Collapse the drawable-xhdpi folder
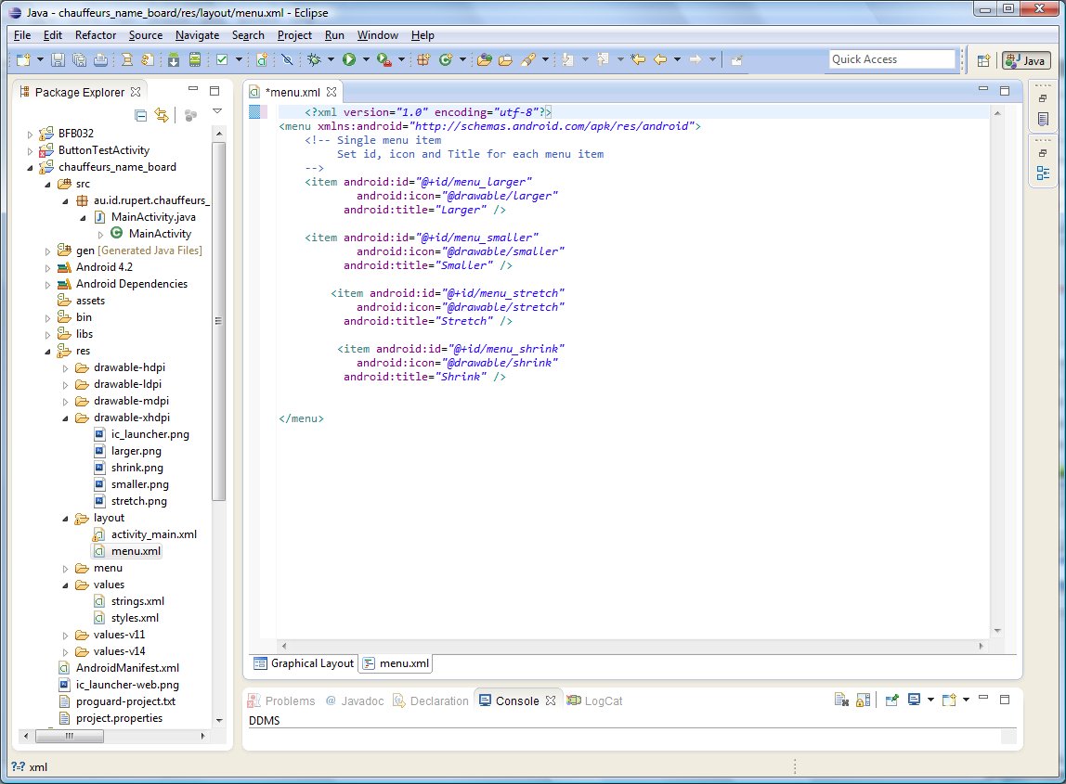 pos(65,418)
